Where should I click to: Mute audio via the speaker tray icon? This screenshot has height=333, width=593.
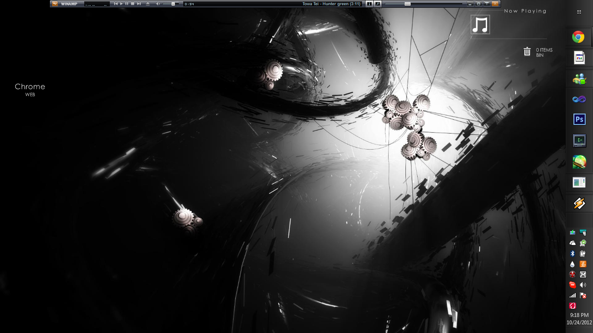[x=583, y=285]
